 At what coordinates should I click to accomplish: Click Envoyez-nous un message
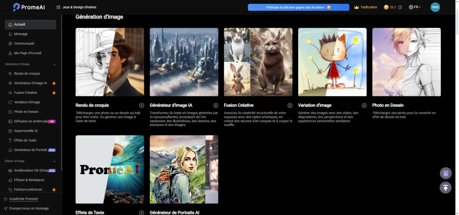29,208
